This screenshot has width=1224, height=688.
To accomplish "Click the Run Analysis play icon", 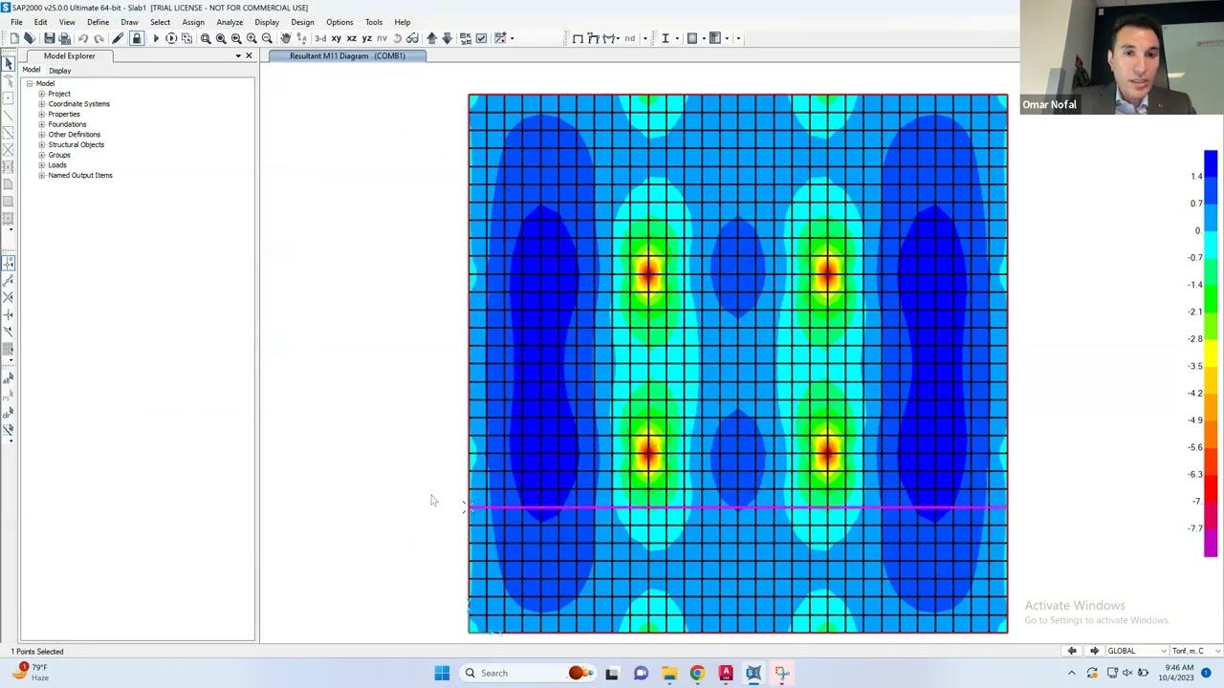I will click(156, 38).
